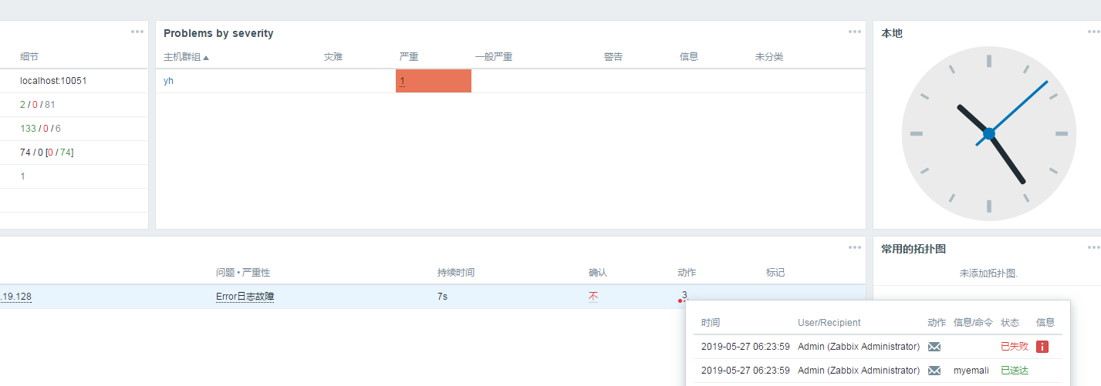This screenshot has height=386, width=1101.
Task: Click the 133 / 0 / 6 value
Action: [x=40, y=129]
